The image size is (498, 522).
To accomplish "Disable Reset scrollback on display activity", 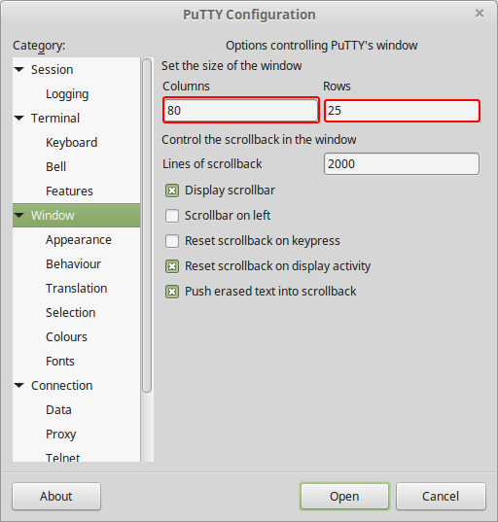I will pos(172,266).
